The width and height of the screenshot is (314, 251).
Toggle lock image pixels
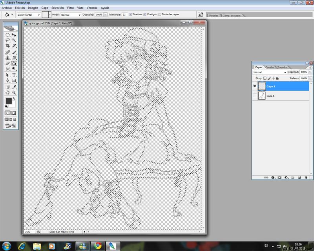point(269,78)
